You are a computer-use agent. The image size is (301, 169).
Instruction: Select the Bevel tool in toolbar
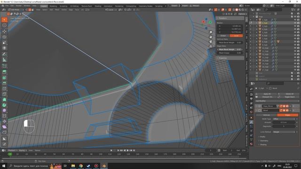pyautogui.click(x=4, y=83)
